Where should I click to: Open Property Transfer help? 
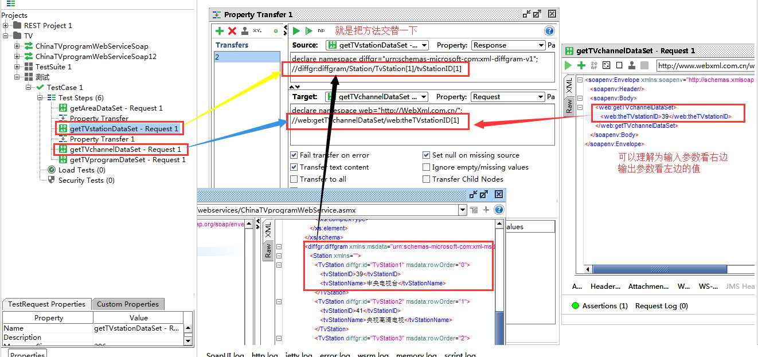click(549, 31)
